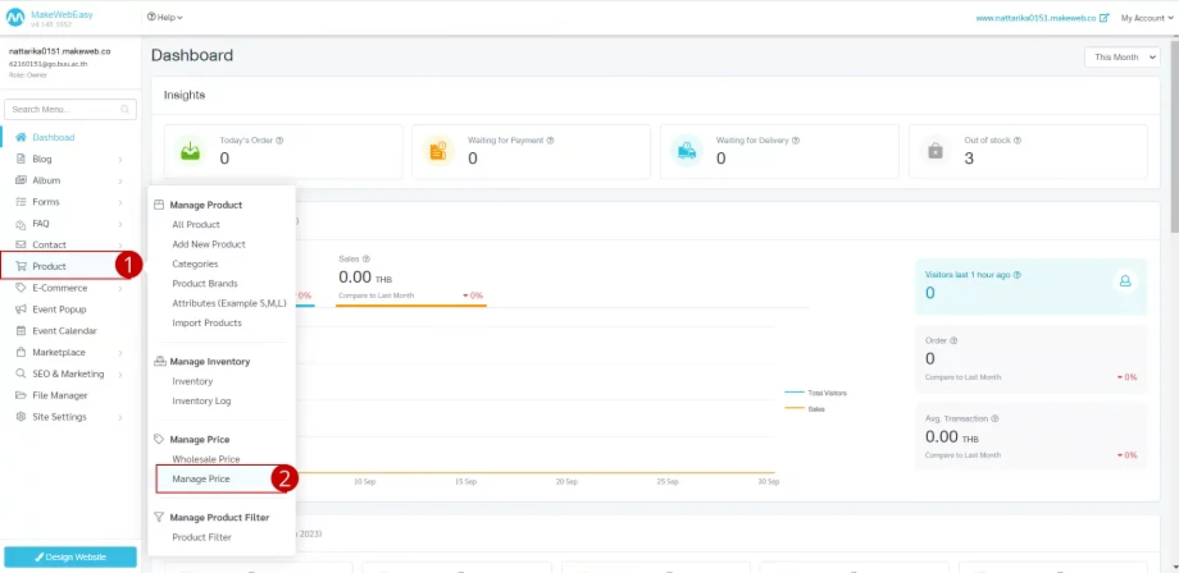Click the external link icon beside website URL
1179x573 pixels.
point(1103,18)
